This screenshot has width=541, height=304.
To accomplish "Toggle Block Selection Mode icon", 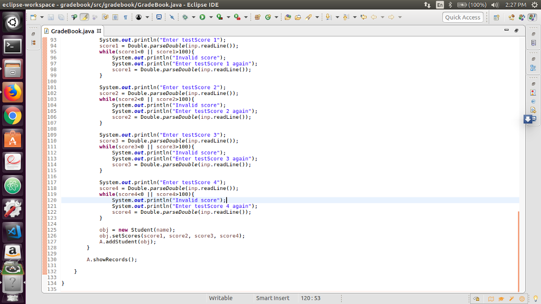I will coord(115,17).
